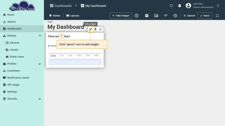Click John Doe user name
Screen dimensions: 225x126
pyautogui.click(x=198, y=4)
